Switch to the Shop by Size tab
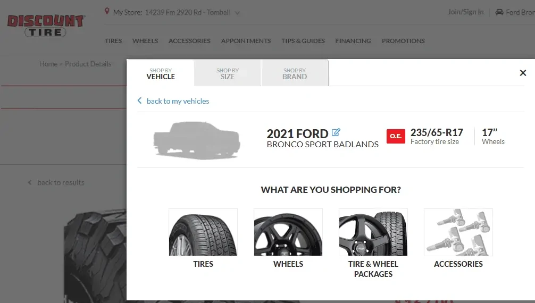Image resolution: width=535 pixels, height=303 pixels. pos(228,73)
